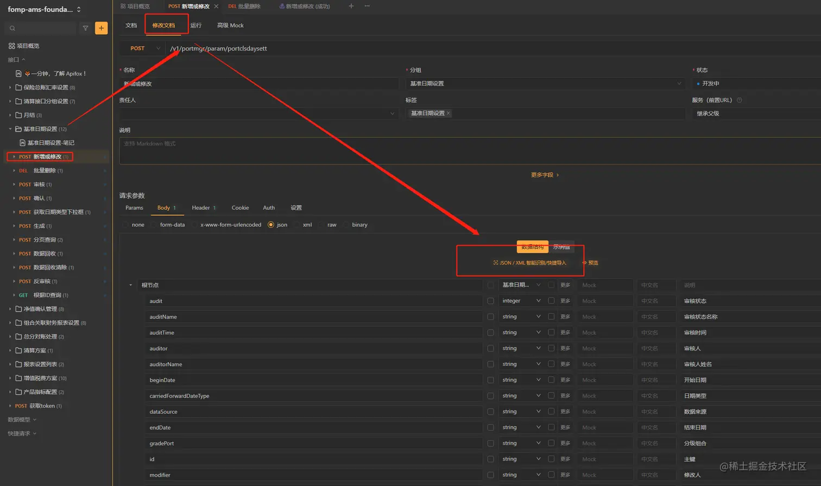The width and height of the screenshot is (821, 486).
Task: Click the Mock field in beginDate row
Action: 605,380
